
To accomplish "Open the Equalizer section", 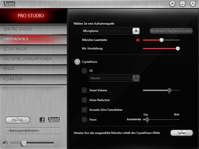I will [33, 79].
